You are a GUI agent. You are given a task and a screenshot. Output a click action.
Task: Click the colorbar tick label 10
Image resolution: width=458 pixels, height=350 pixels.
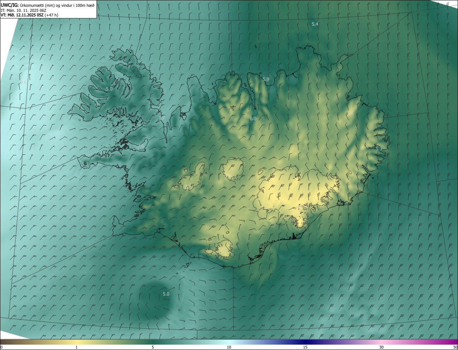tap(229, 347)
